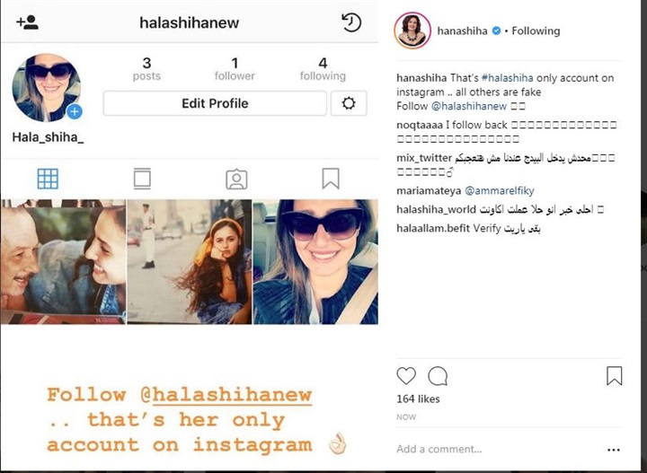Toggle the Following status for hanashiha
Image resolution: width=647 pixels, height=473 pixels.
coord(536,31)
